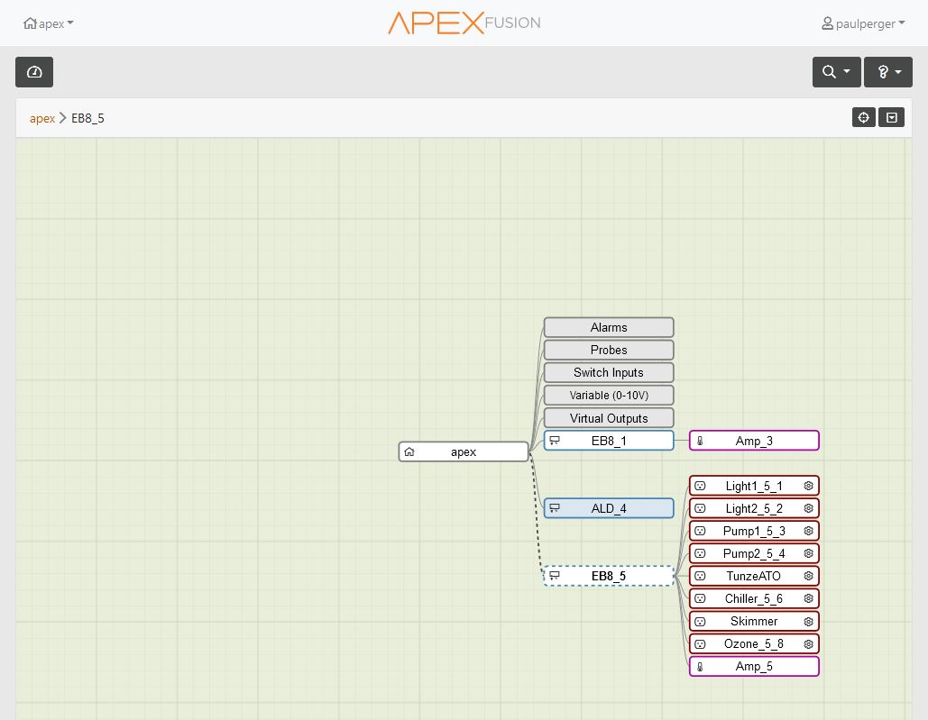Viewport: 928px width, 720px height.
Task: Select the ALD_4 module node
Action: [x=609, y=508]
